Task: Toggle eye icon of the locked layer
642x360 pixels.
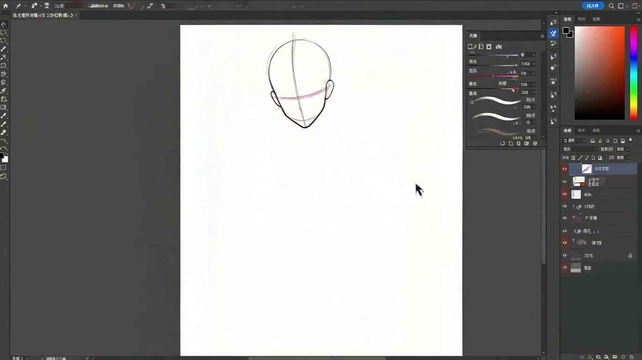Action: [x=565, y=256]
